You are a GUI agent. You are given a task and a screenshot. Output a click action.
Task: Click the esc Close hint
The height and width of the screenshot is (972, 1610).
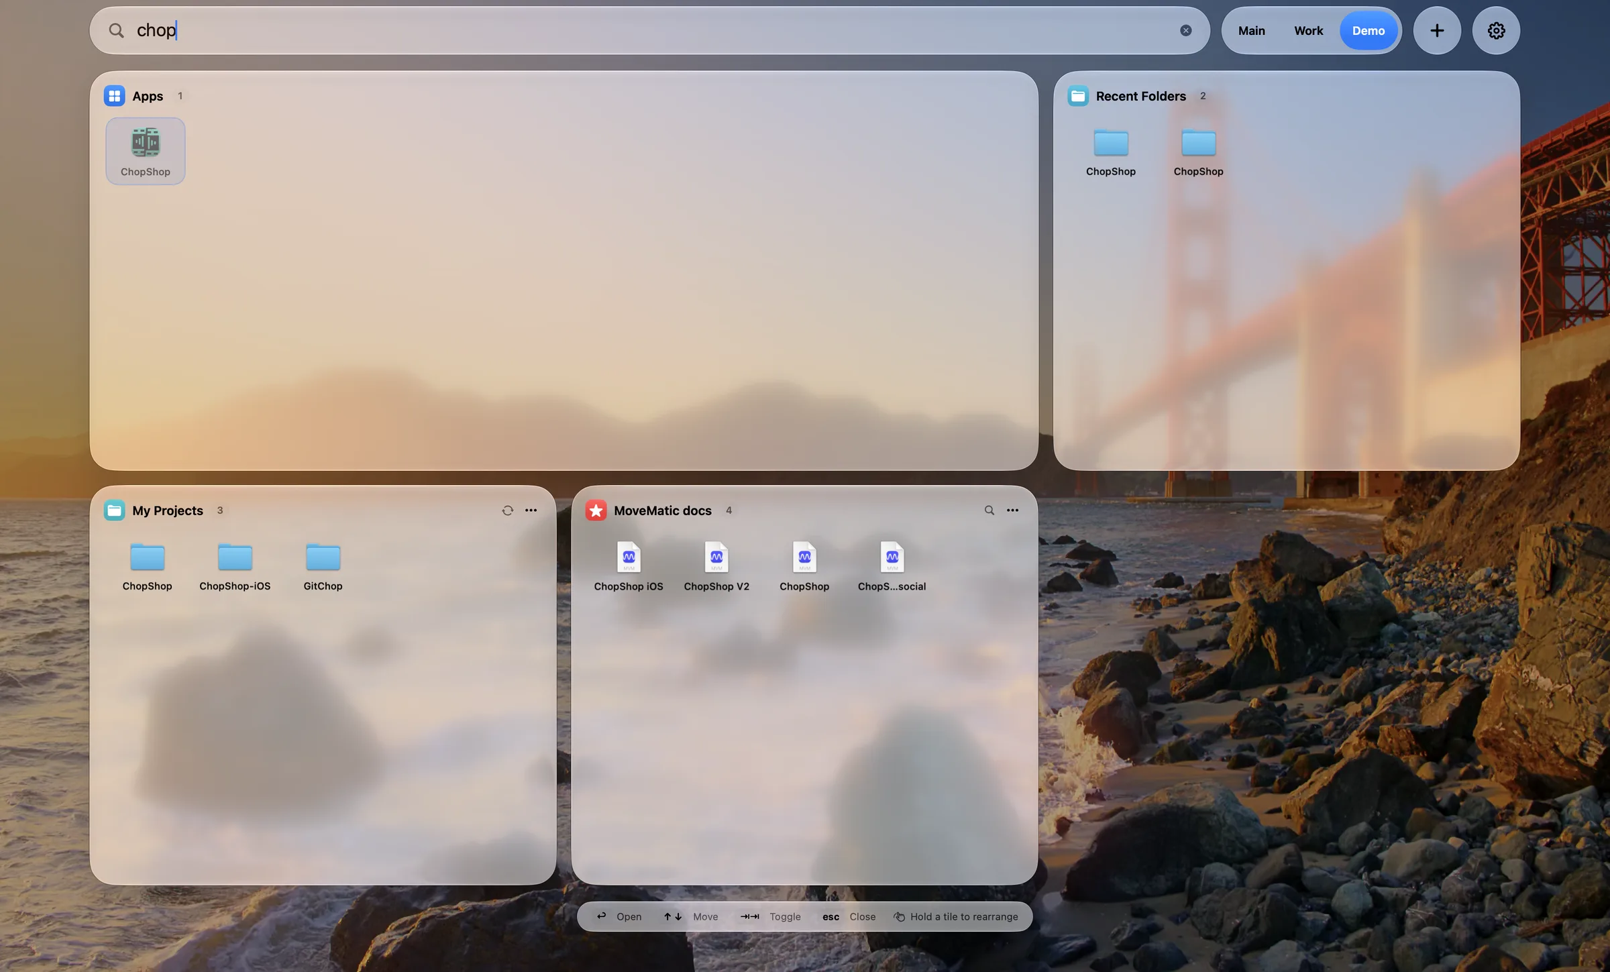click(x=849, y=916)
